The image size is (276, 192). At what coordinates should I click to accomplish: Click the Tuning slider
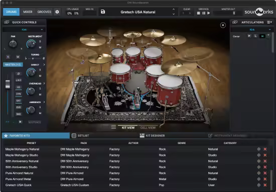[34, 58]
